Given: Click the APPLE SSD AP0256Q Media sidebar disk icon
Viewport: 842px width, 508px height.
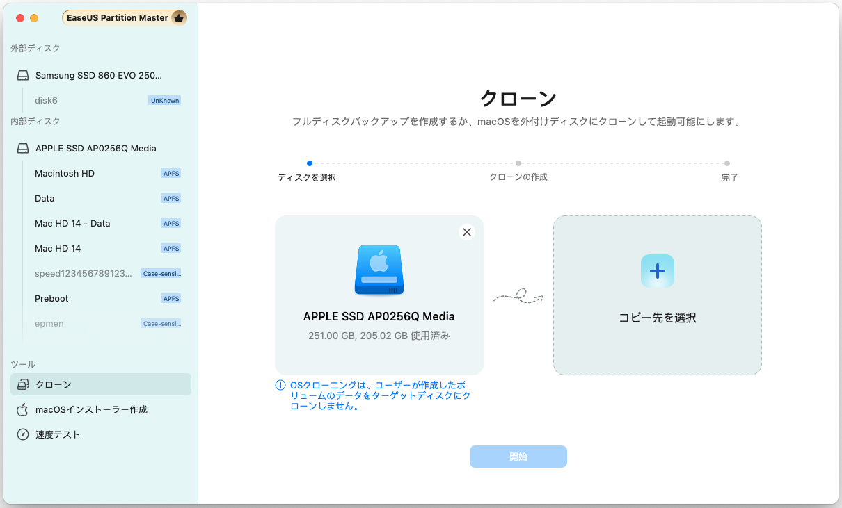Looking at the screenshot, I should (x=24, y=149).
